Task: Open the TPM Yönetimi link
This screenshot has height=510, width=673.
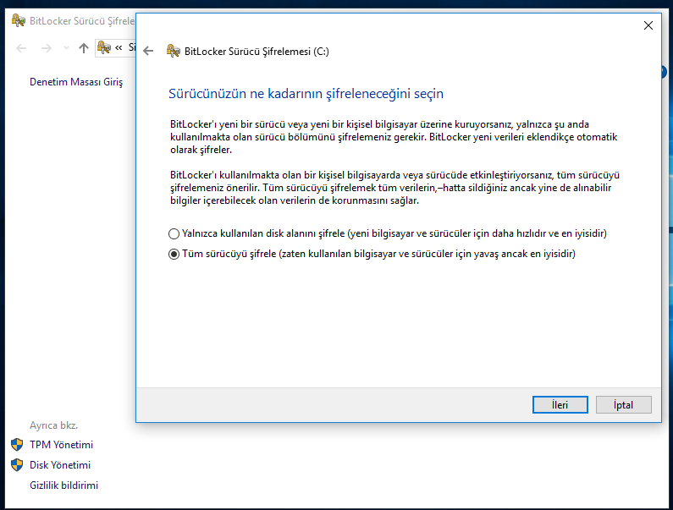Action: [x=61, y=445]
